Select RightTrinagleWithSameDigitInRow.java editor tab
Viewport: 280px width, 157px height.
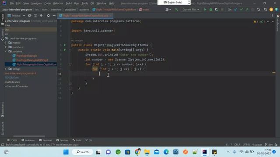coord(86,16)
